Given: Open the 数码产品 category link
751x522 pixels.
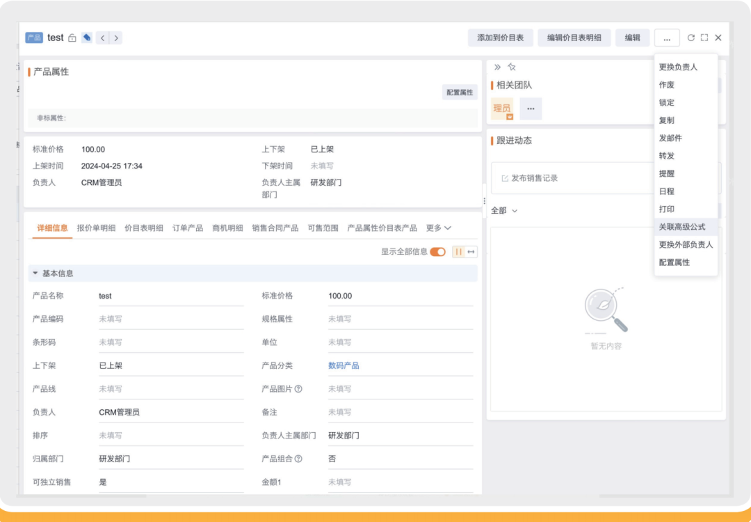Looking at the screenshot, I should [x=344, y=365].
